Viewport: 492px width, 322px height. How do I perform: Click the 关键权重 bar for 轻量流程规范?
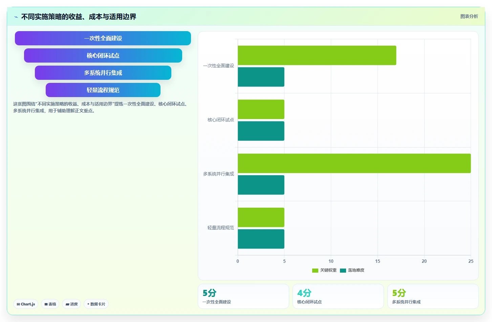(261, 217)
